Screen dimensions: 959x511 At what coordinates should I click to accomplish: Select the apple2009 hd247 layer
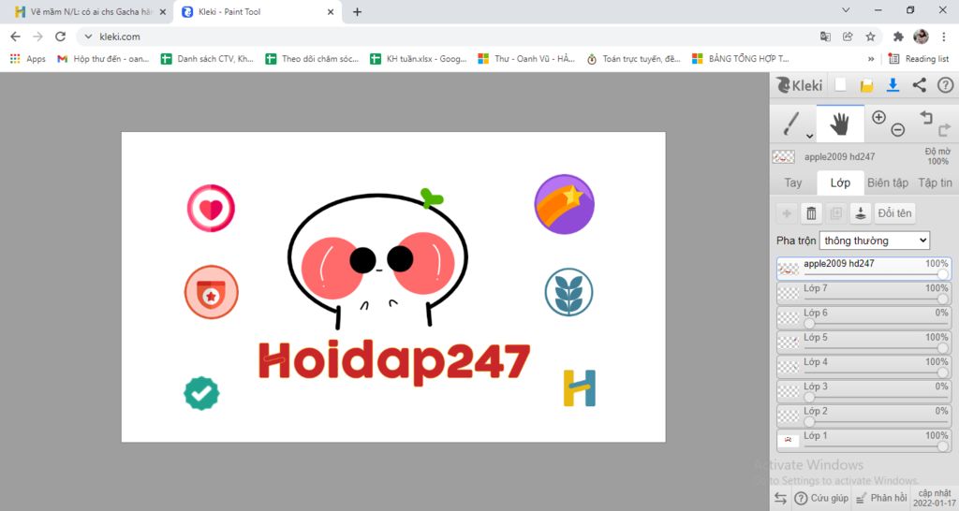tap(864, 269)
